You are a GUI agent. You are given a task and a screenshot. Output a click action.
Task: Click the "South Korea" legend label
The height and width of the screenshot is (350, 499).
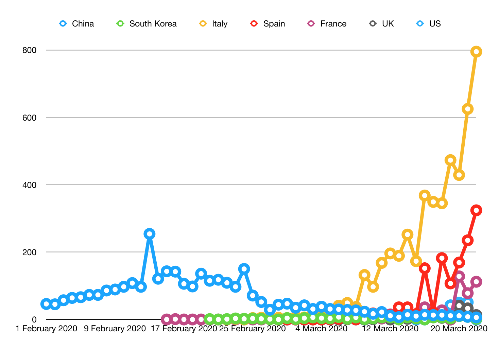click(153, 24)
